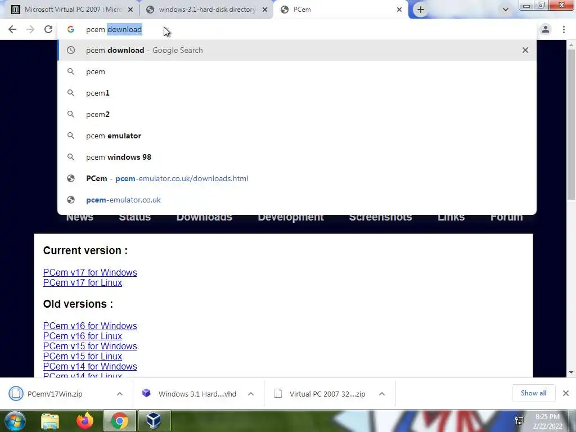Close the downloads bar
This screenshot has width=576, height=432.
pos(566,393)
